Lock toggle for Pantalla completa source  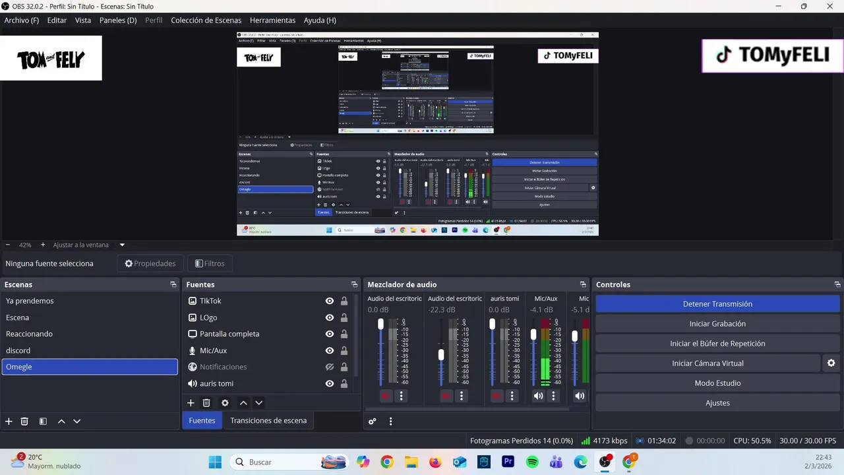[344, 334]
